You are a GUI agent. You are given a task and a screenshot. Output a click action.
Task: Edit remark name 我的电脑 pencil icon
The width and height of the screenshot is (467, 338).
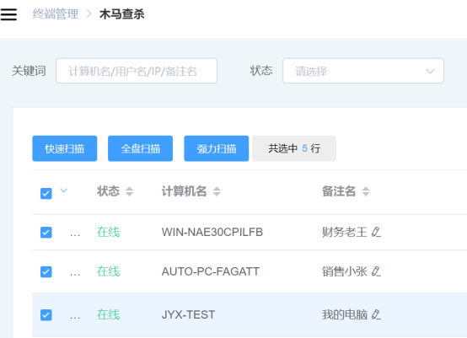click(x=376, y=314)
